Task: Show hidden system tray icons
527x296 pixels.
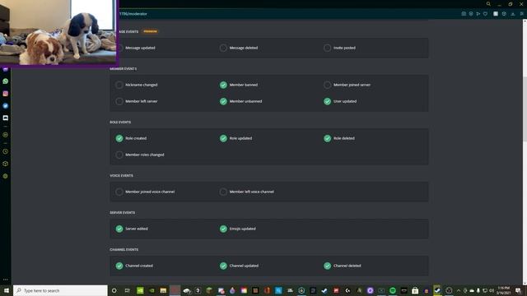Action: click(459, 290)
